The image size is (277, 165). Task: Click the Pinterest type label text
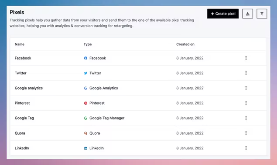tap(97, 103)
